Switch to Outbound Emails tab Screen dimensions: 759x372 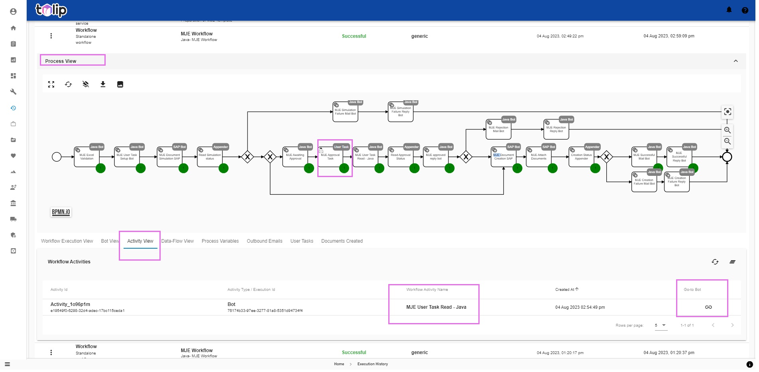coord(265,241)
